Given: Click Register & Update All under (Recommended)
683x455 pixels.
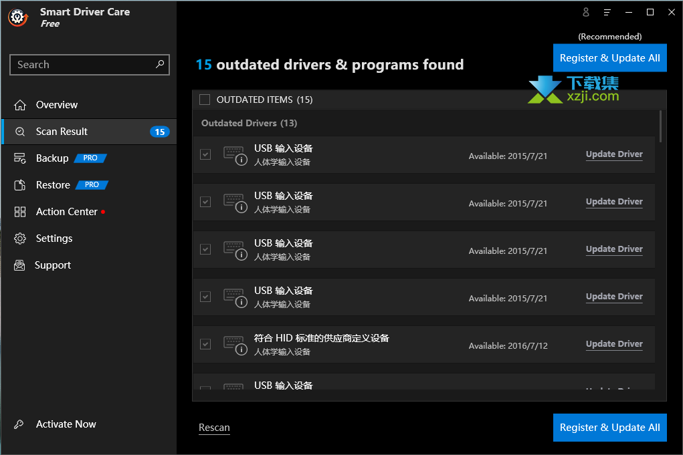Looking at the screenshot, I should [x=610, y=58].
